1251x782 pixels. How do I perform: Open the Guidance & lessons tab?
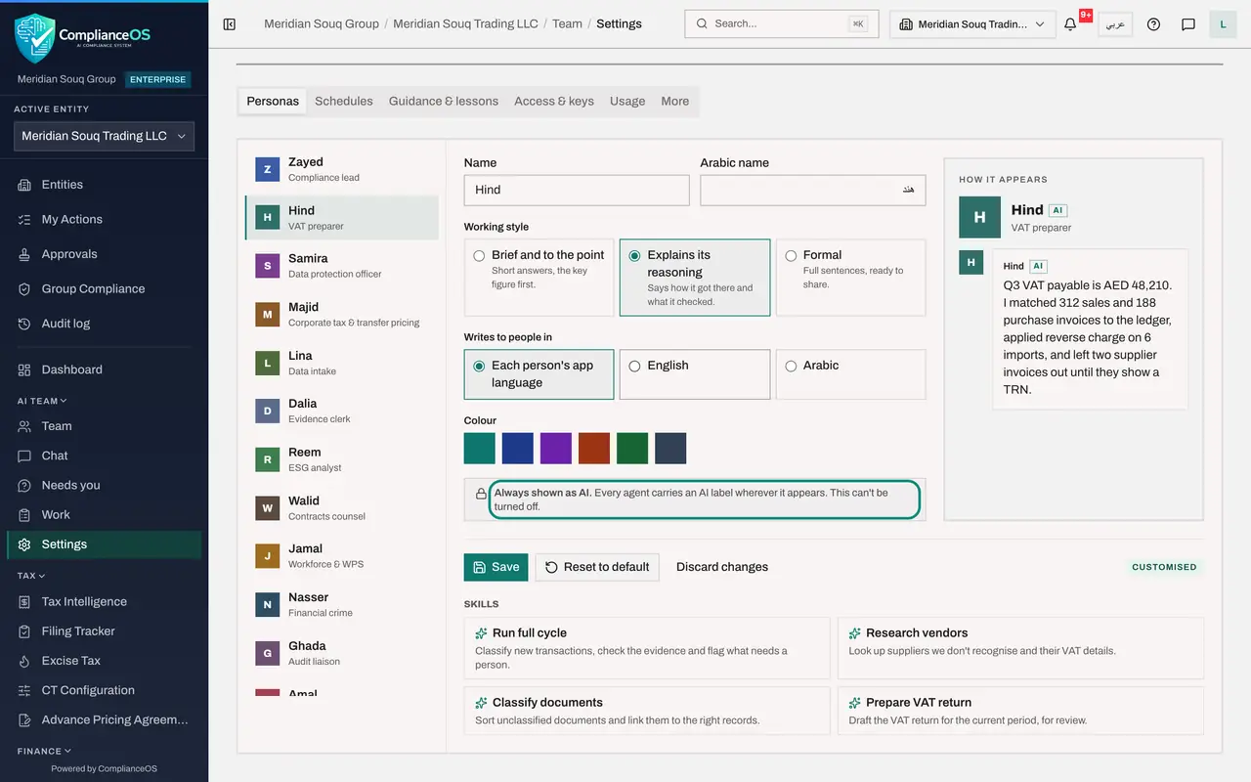click(x=444, y=101)
